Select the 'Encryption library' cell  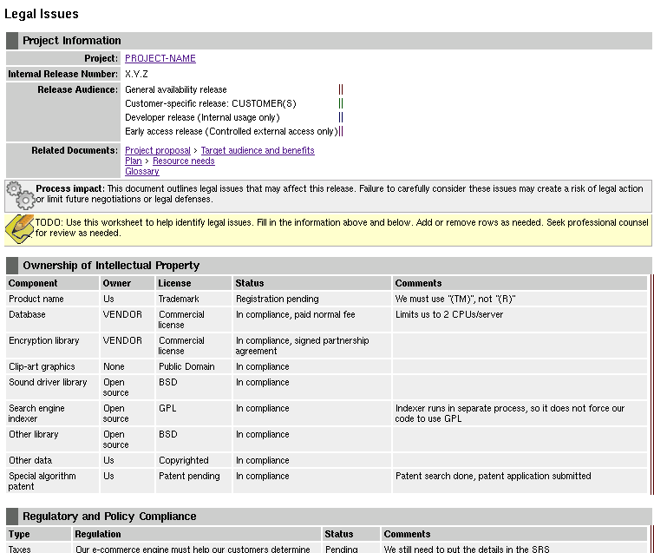tap(53, 346)
